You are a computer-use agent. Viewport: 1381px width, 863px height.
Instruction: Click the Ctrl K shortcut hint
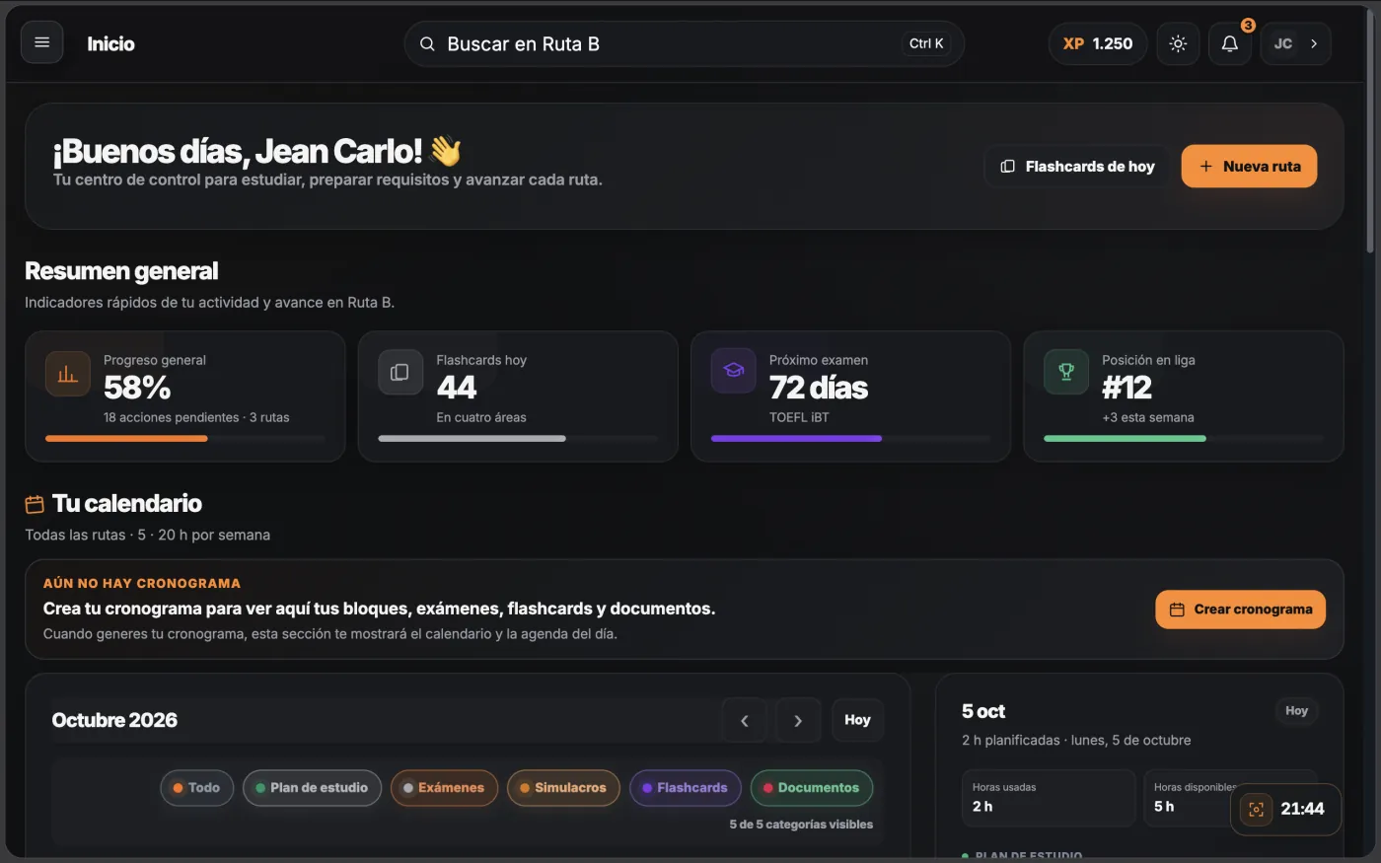click(926, 43)
